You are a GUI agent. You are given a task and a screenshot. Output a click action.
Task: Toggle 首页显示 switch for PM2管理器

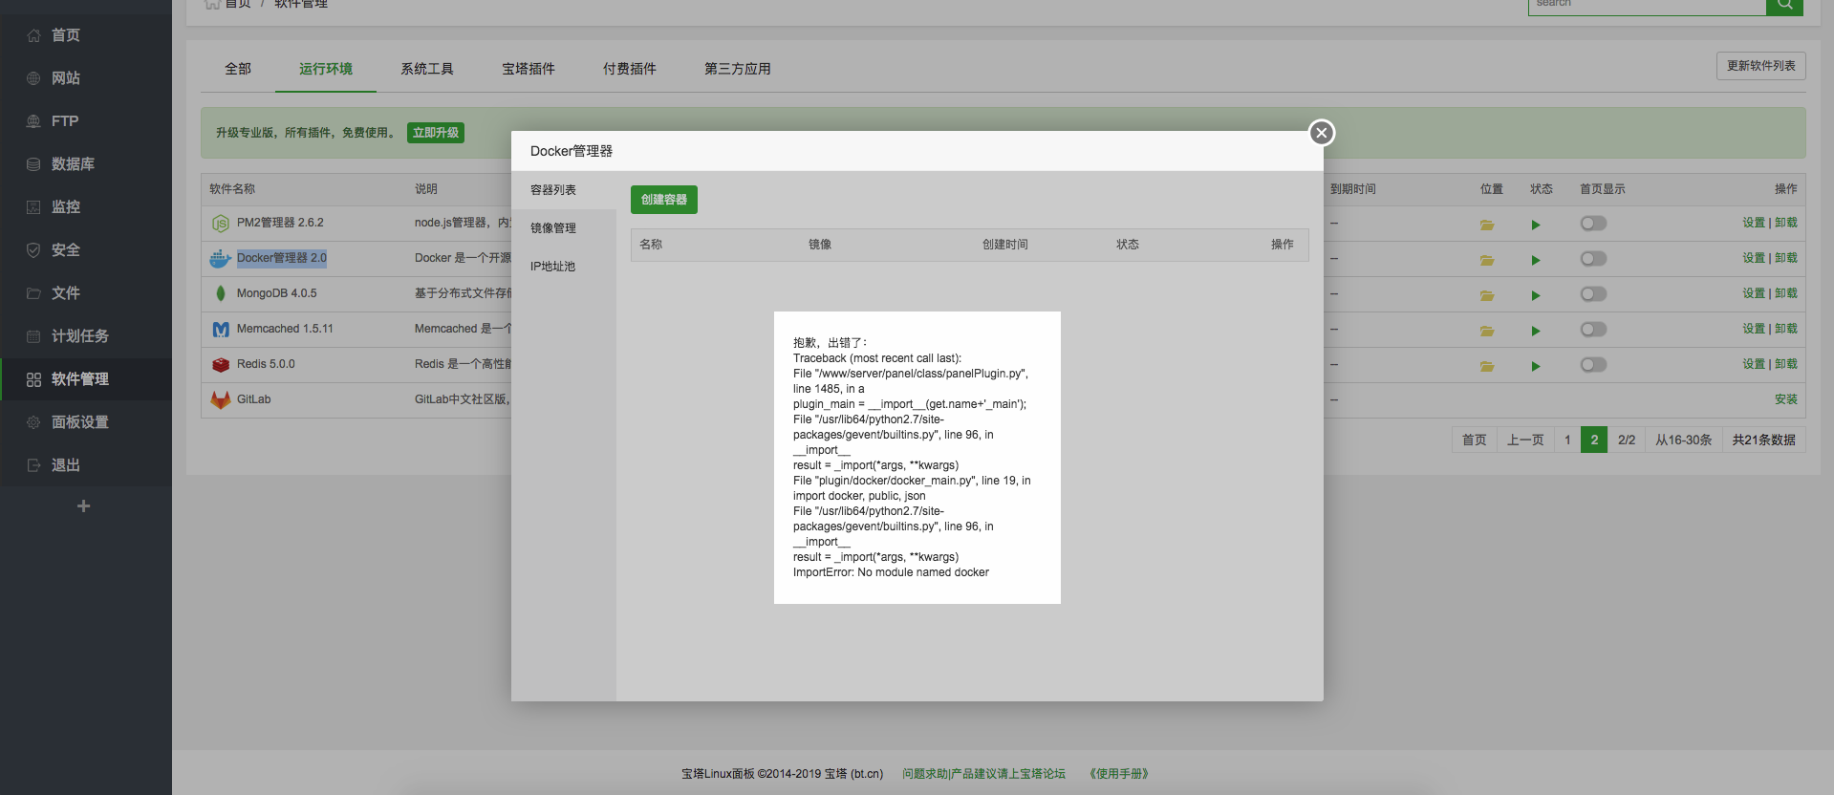(x=1593, y=224)
